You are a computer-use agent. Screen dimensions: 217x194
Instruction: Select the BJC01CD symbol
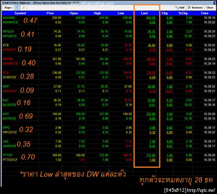9,105
